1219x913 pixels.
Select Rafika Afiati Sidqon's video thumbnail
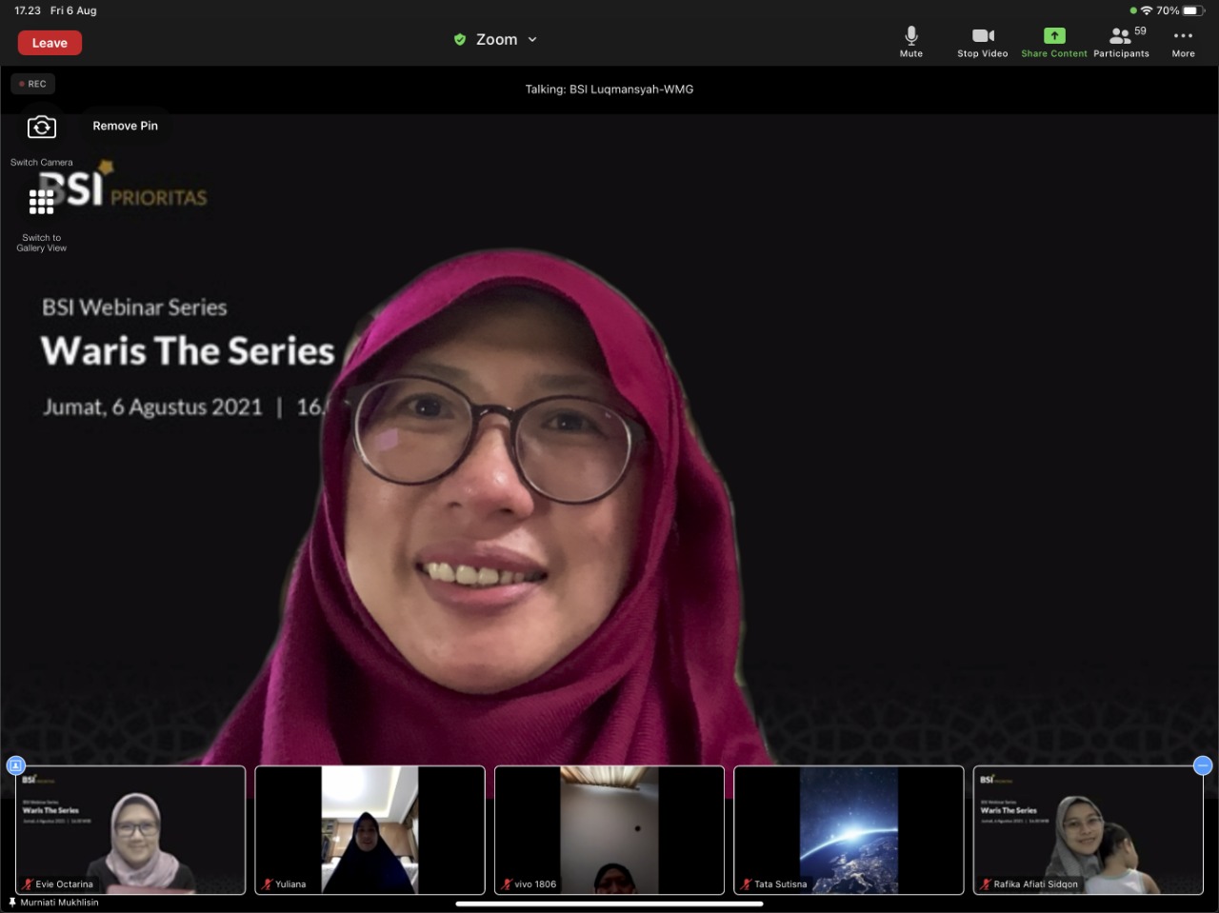pos(1088,830)
